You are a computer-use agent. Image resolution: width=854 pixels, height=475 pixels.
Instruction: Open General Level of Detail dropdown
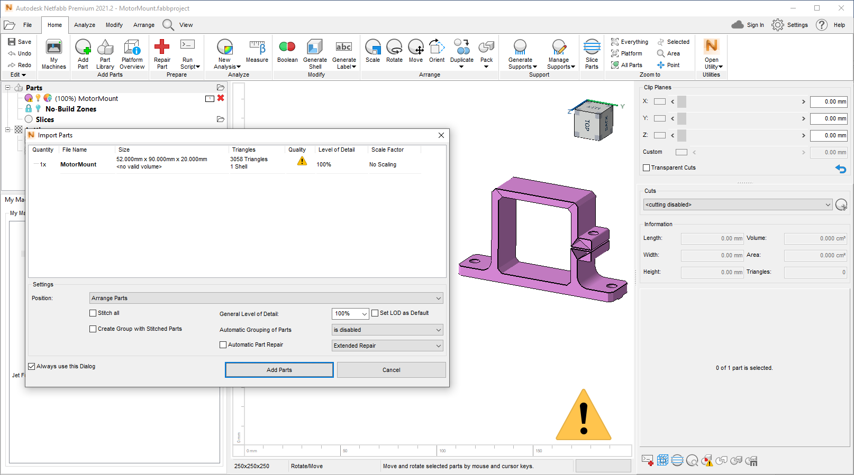(x=350, y=314)
